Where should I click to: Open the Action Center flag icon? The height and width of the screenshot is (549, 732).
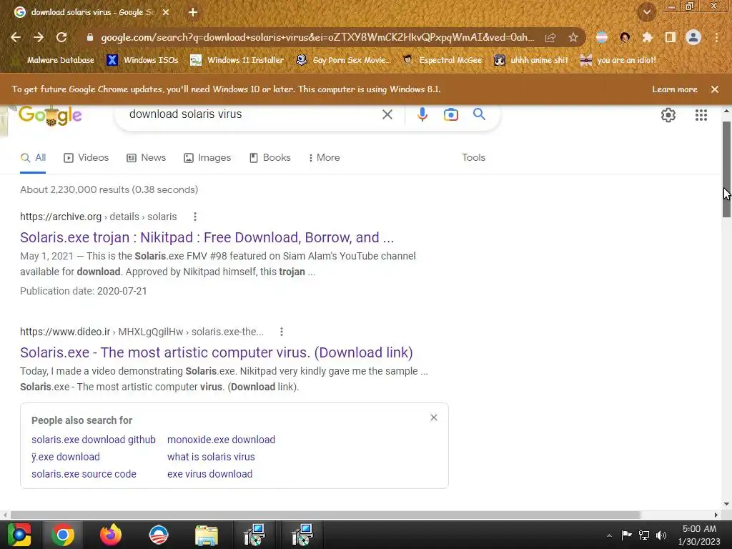coord(626,535)
